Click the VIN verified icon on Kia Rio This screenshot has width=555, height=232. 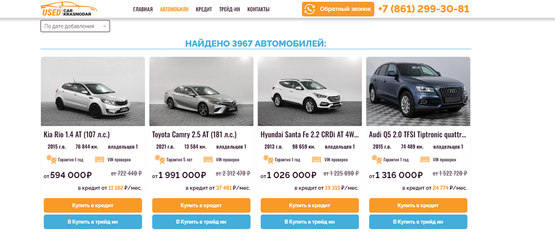[100, 160]
